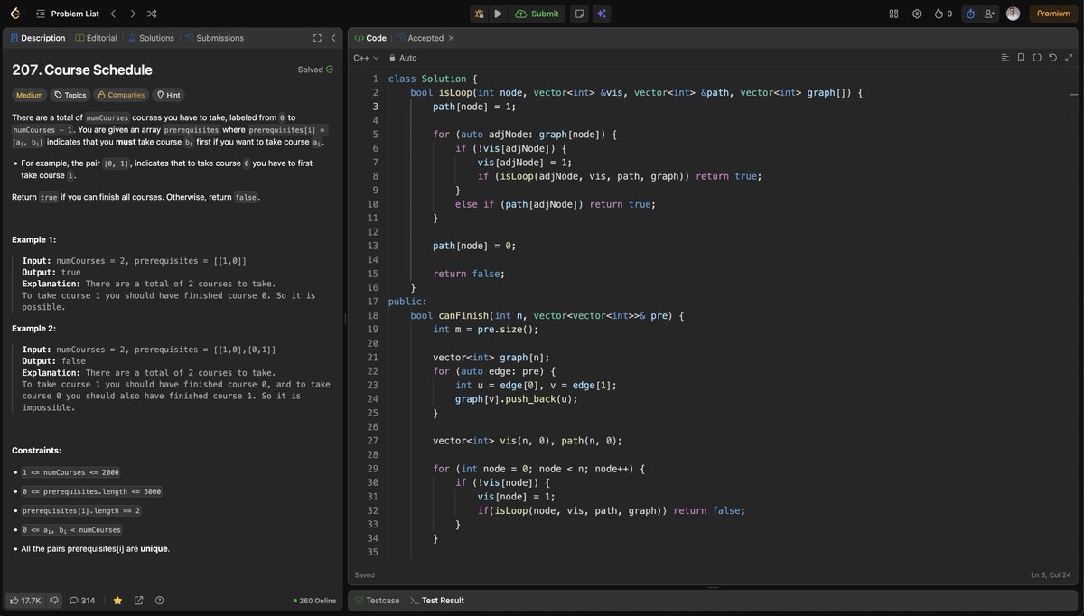
Task: Close the Accepted tab
Action: (x=452, y=38)
